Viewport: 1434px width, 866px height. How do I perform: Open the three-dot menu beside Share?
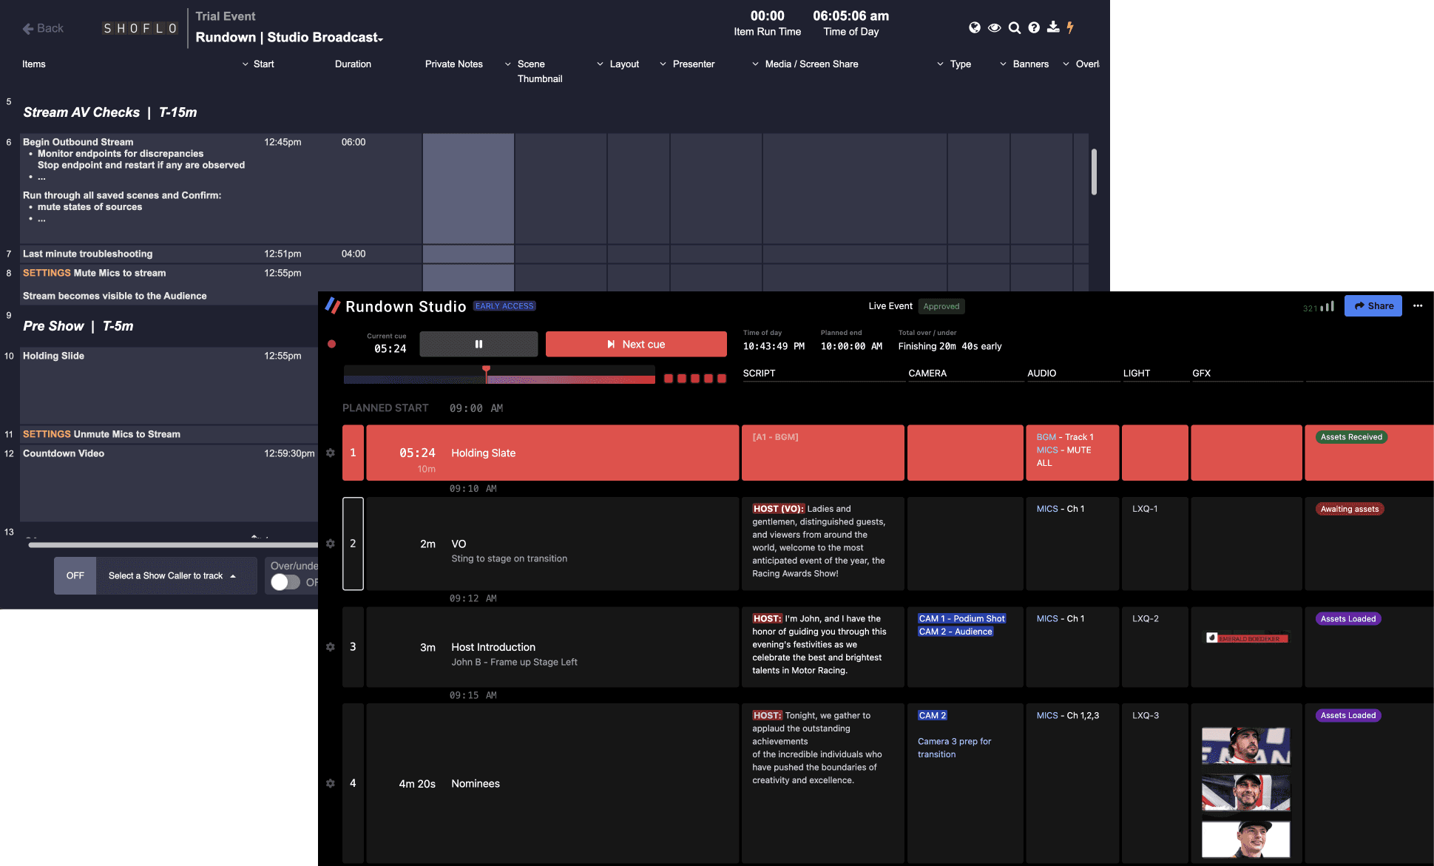[1418, 305]
